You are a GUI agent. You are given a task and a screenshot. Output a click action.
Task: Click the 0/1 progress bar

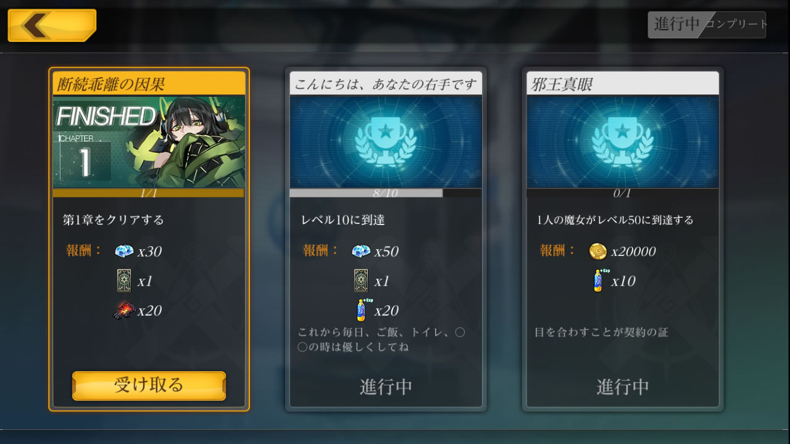click(x=623, y=193)
